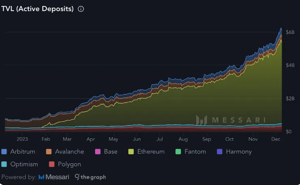This screenshot has height=185, width=300.
Task: Click the Polygon legend label
Action: coord(70,164)
